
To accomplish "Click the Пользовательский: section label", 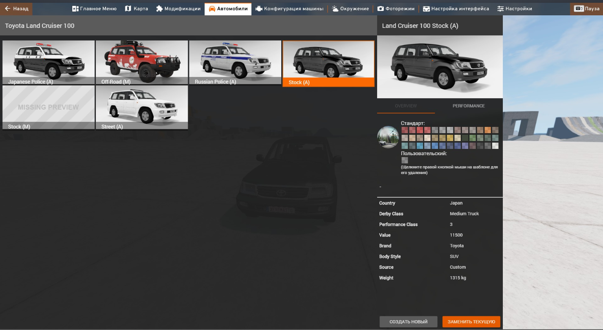I will pos(424,154).
